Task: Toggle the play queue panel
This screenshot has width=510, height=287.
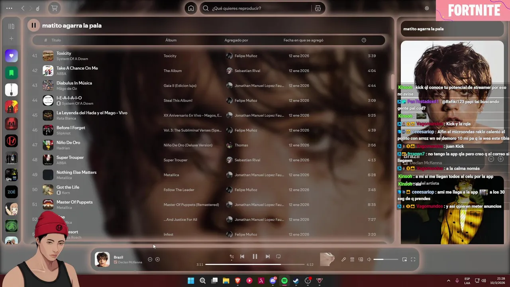Action: tap(352, 259)
